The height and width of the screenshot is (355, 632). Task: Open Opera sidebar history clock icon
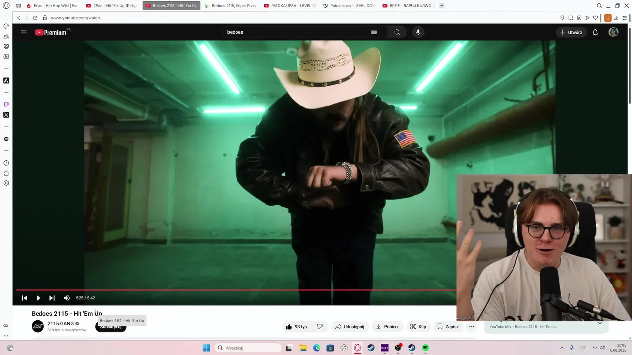6,163
